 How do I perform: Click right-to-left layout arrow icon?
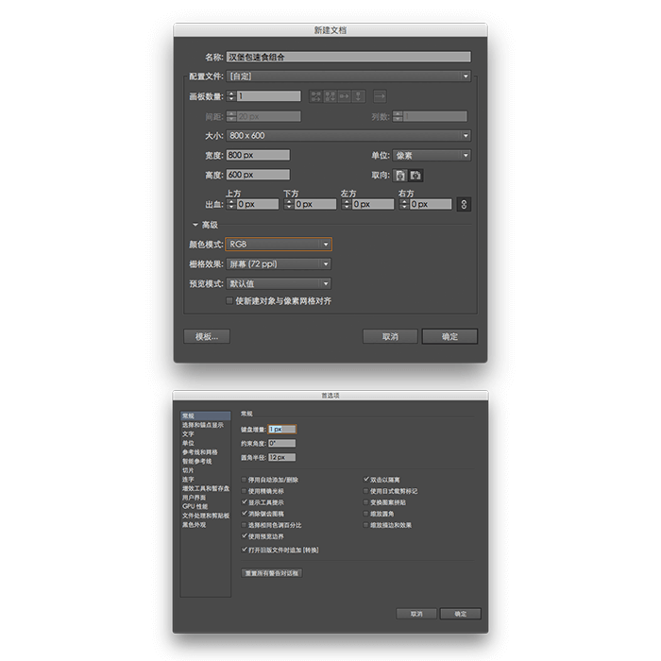[380, 96]
